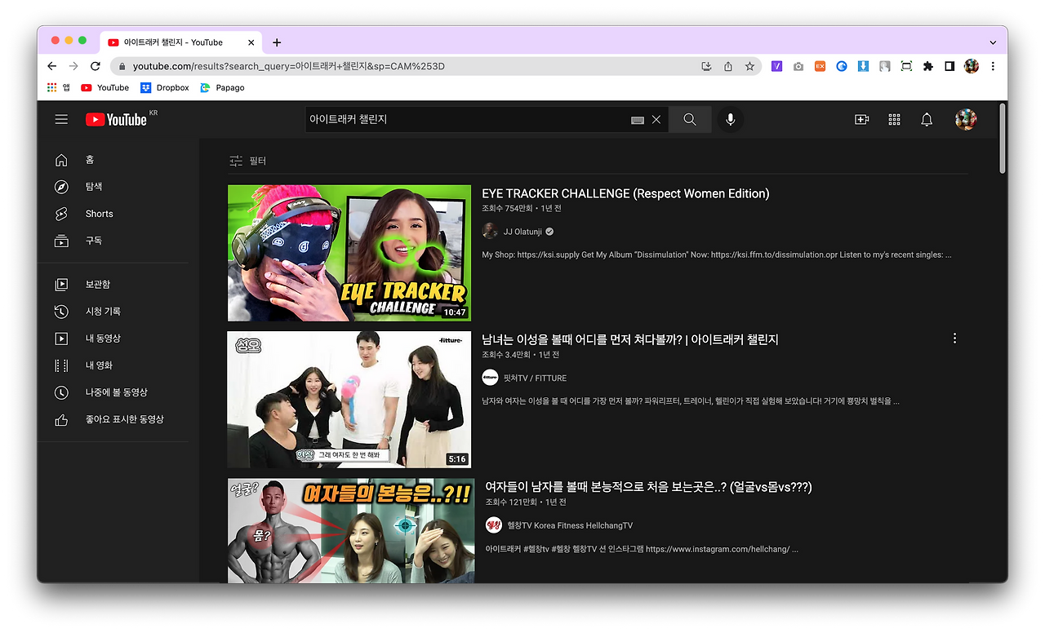Viewport: 1045px width, 633px height.
Task: Open the Chrome profile avatar
Action: coord(972,66)
